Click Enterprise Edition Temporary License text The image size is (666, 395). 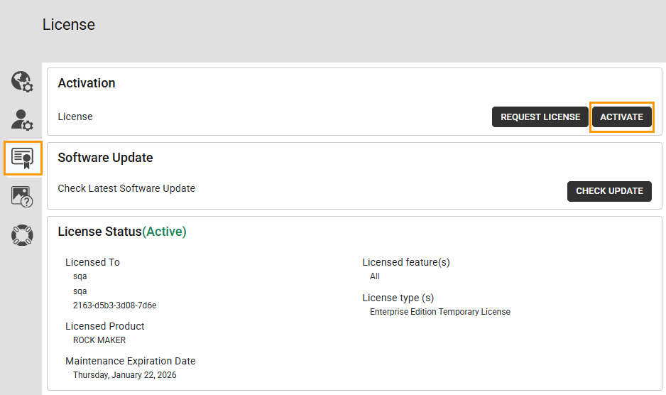(x=440, y=312)
